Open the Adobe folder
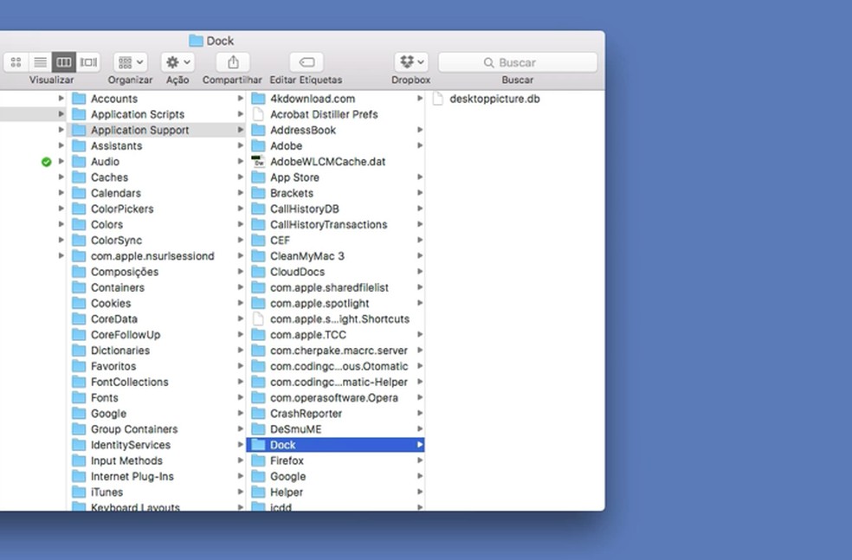The image size is (852, 560). pyautogui.click(x=335, y=145)
